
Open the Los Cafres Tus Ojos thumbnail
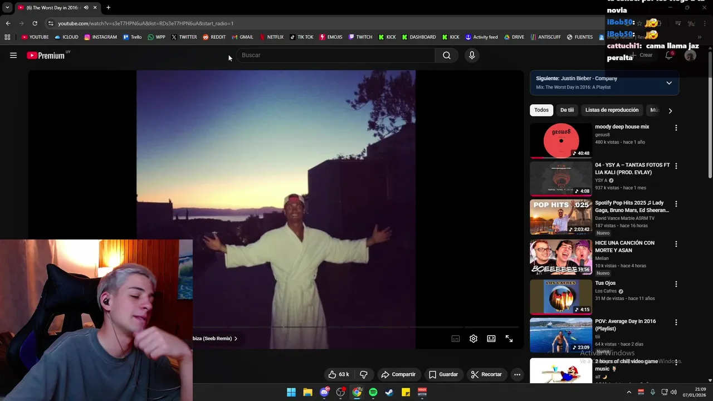click(x=561, y=297)
